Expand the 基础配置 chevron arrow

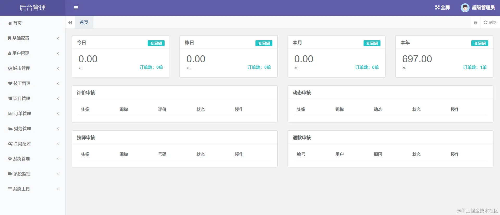[x=58, y=38]
